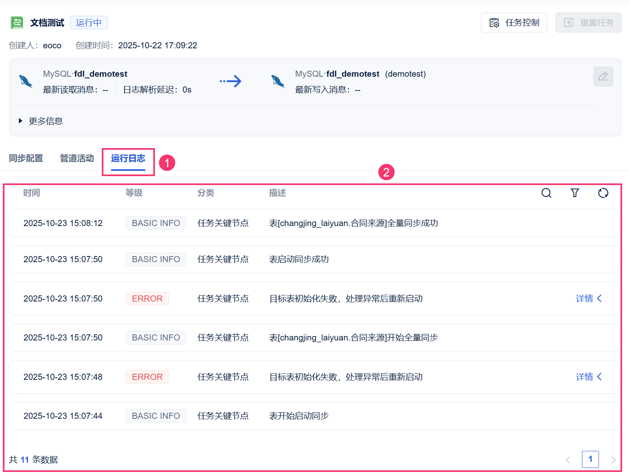
Task: Open the log search magnifier icon
Action: [x=546, y=193]
